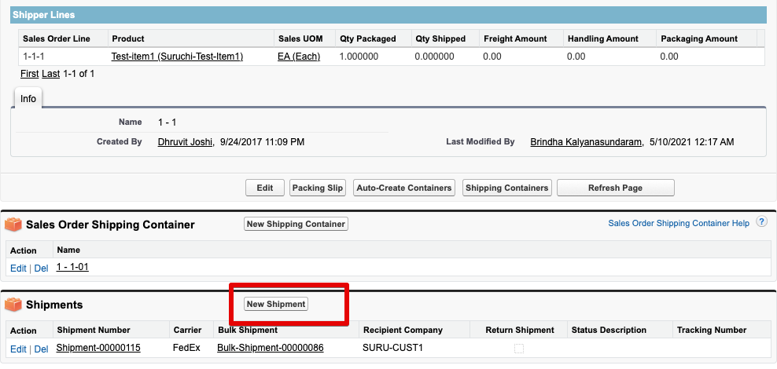Open the Test-item1 product link
Image resolution: width=777 pixels, height=369 pixels.
[177, 57]
